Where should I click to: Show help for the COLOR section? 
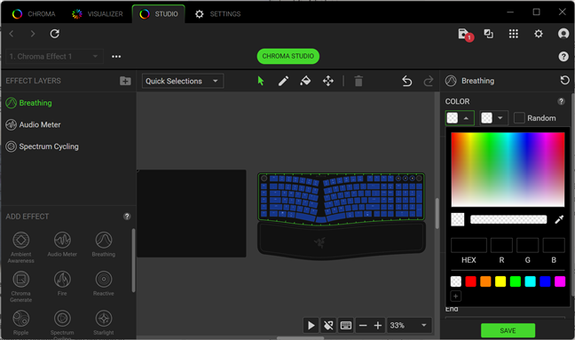point(561,101)
